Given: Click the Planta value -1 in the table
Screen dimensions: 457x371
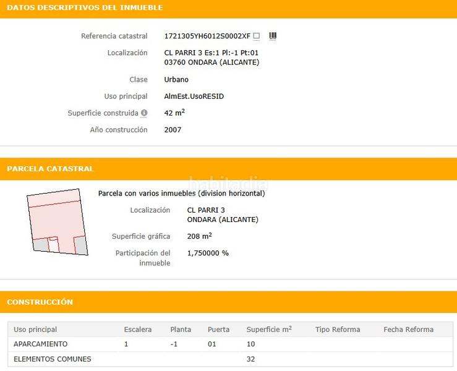Looking at the screenshot, I should pos(174,344).
